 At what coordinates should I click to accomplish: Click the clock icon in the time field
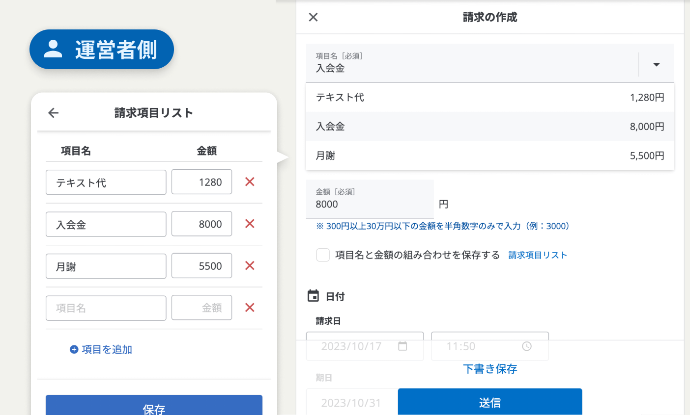coord(526,346)
